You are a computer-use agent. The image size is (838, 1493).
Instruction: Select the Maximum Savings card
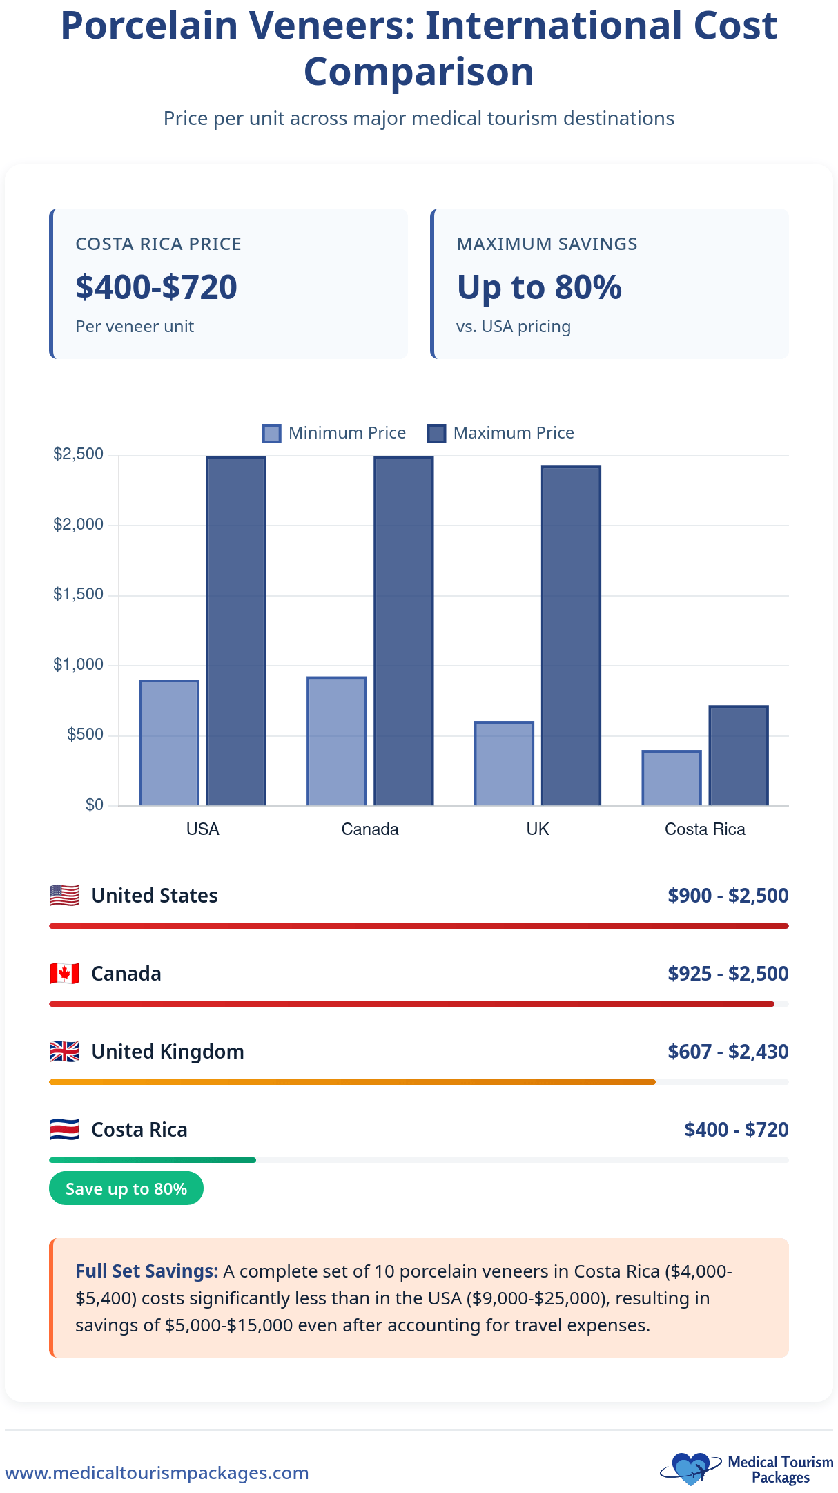610,284
